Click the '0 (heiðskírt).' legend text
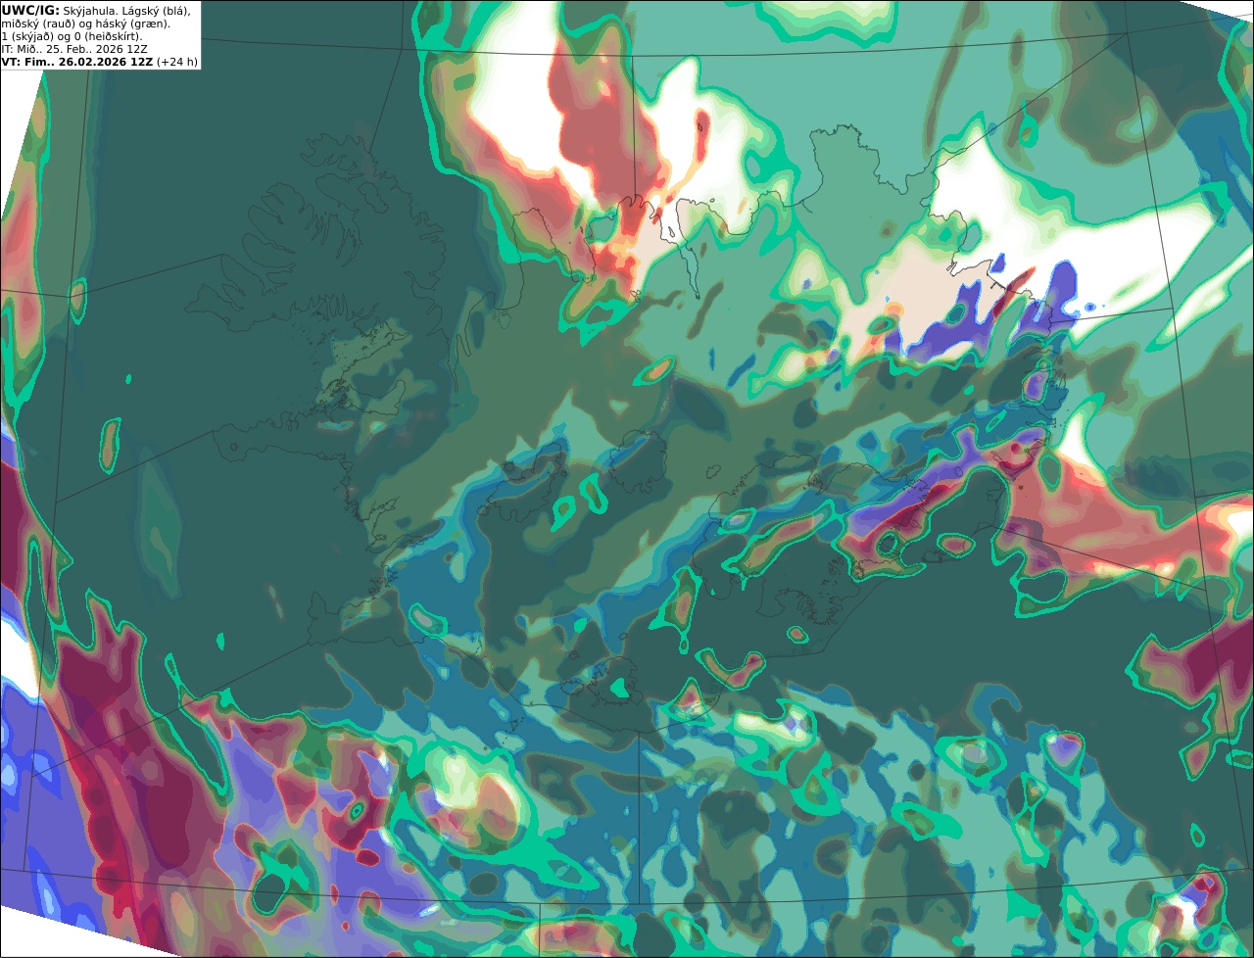Screen dimensions: 1254x958 [x=108, y=37]
